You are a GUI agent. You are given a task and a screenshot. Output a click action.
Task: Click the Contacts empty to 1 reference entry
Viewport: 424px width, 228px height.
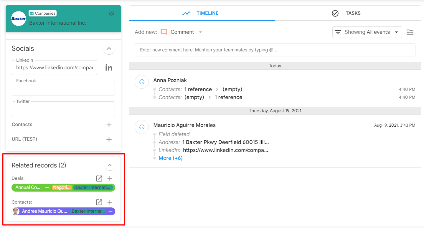[x=200, y=97]
